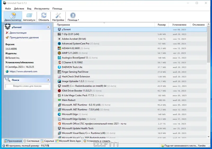Collapse the µTorrent details panel

(48, 27)
